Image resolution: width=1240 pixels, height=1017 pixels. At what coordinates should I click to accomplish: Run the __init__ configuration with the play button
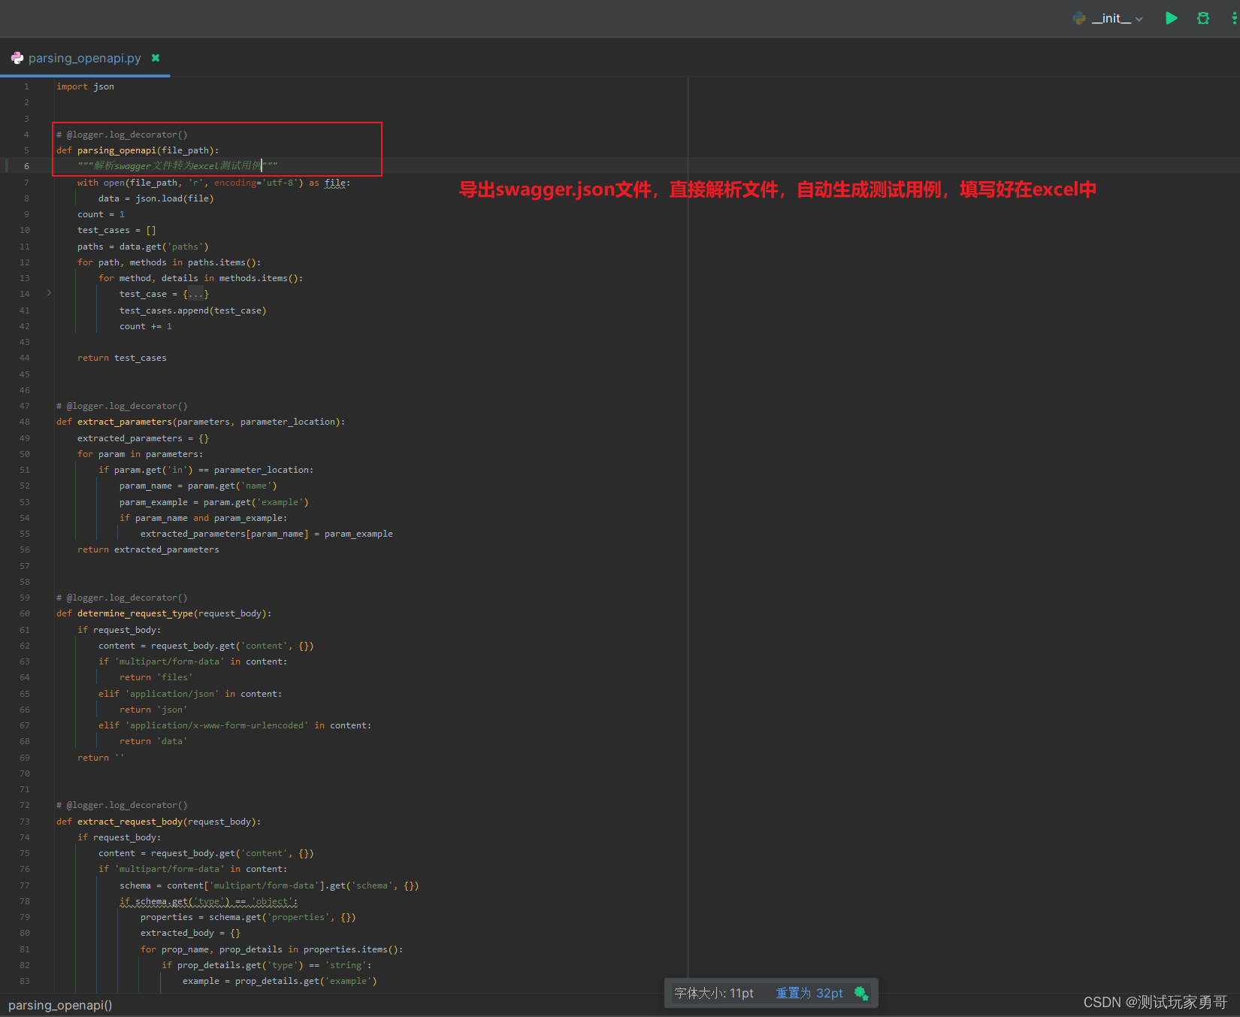(1171, 18)
